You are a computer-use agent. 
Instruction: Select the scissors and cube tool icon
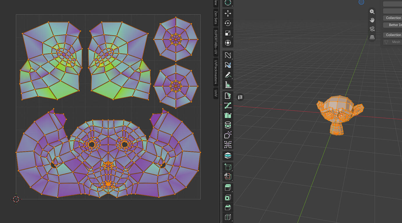tap(228, 176)
